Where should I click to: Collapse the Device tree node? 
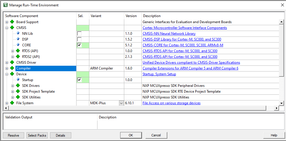tap(7, 74)
